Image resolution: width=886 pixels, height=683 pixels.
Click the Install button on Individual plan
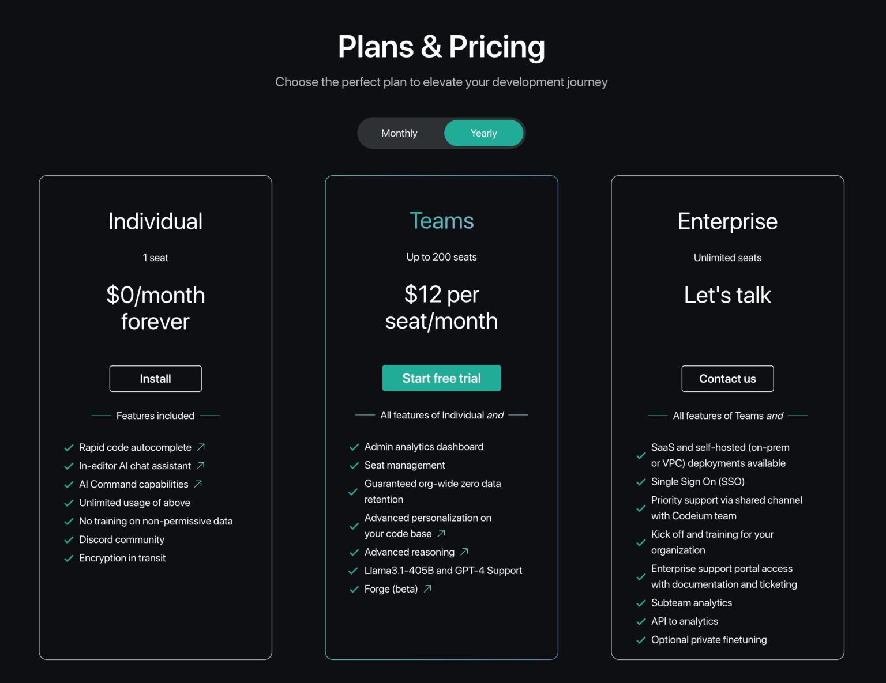(x=155, y=379)
